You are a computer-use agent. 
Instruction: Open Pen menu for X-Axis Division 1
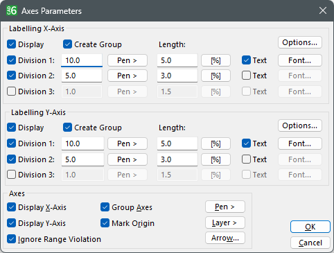click(128, 60)
